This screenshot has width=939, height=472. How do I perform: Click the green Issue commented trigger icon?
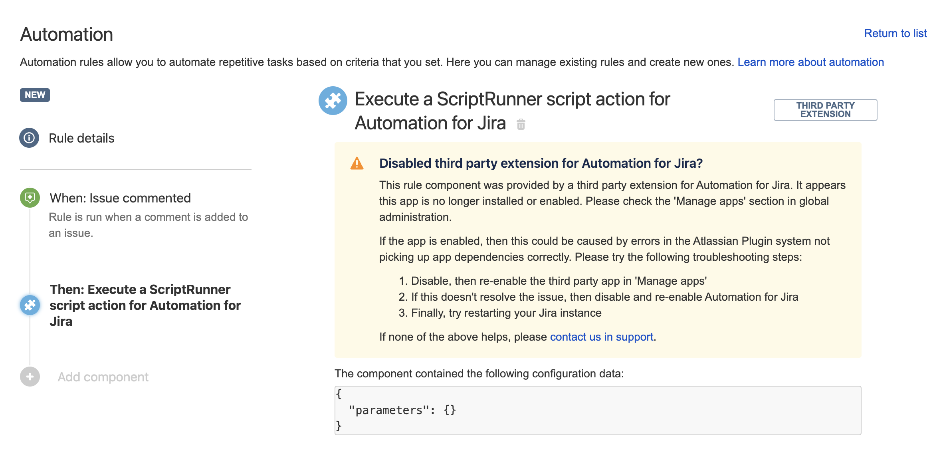[30, 198]
